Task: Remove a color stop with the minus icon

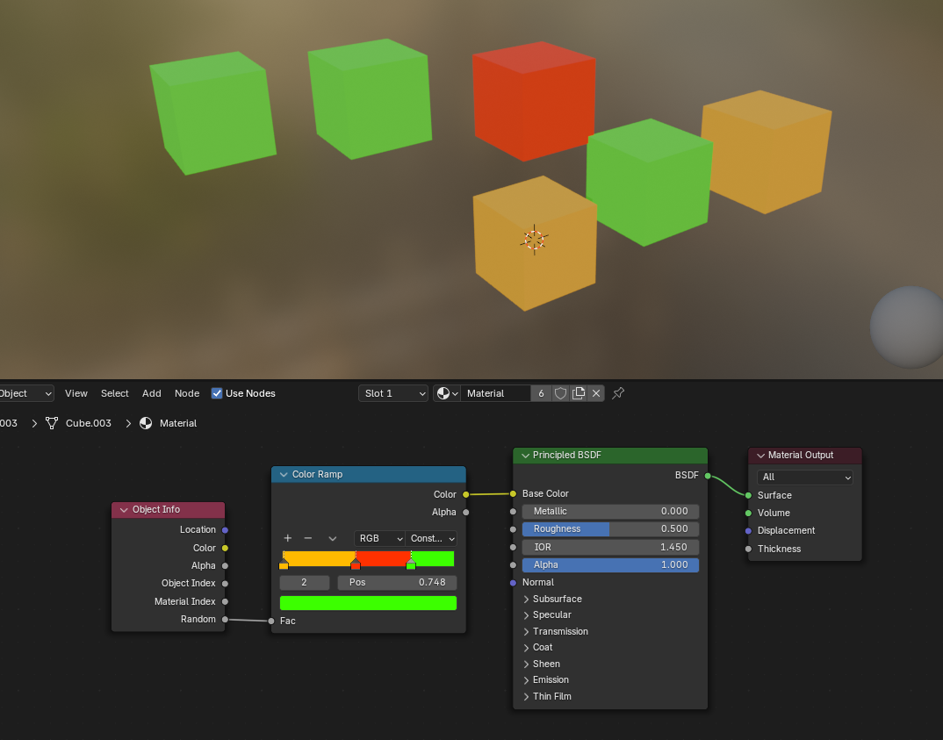Action: click(x=309, y=538)
